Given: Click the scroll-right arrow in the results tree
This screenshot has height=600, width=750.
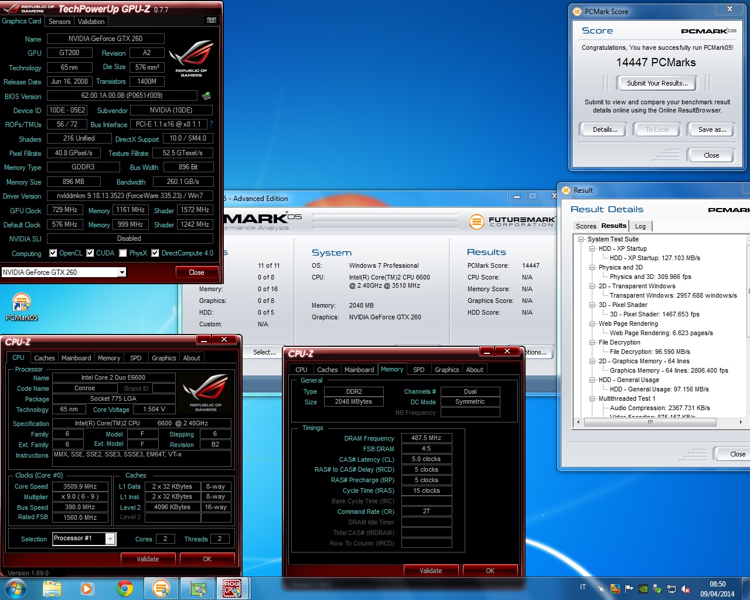Looking at the screenshot, I should click(741, 422).
